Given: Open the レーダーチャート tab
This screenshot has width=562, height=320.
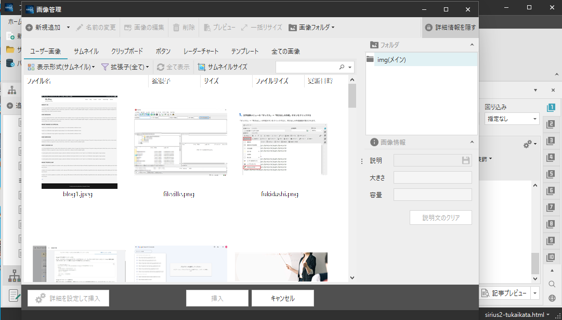Looking at the screenshot, I should (x=201, y=52).
